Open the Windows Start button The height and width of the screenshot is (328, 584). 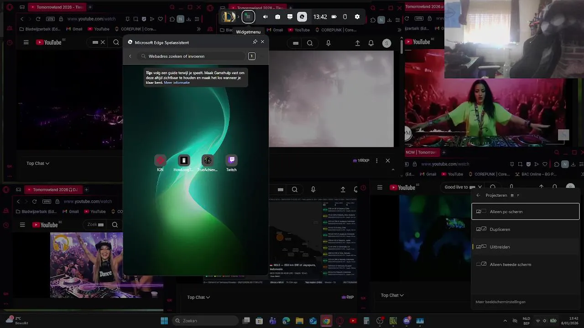(164, 321)
